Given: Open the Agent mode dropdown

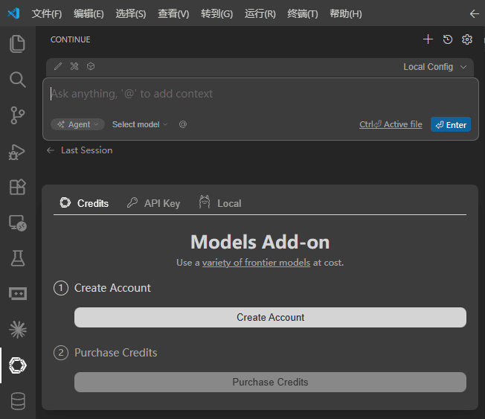Looking at the screenshot, I should tap(77, 124).
